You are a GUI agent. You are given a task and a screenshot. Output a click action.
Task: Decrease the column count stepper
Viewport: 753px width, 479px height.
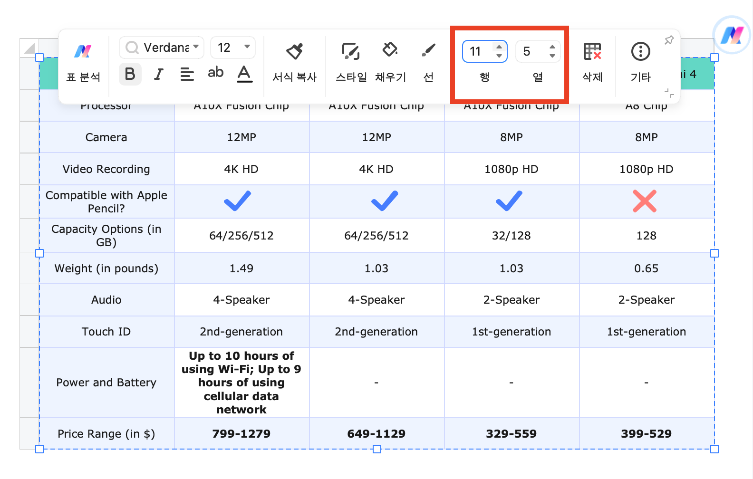pos(552,56)
